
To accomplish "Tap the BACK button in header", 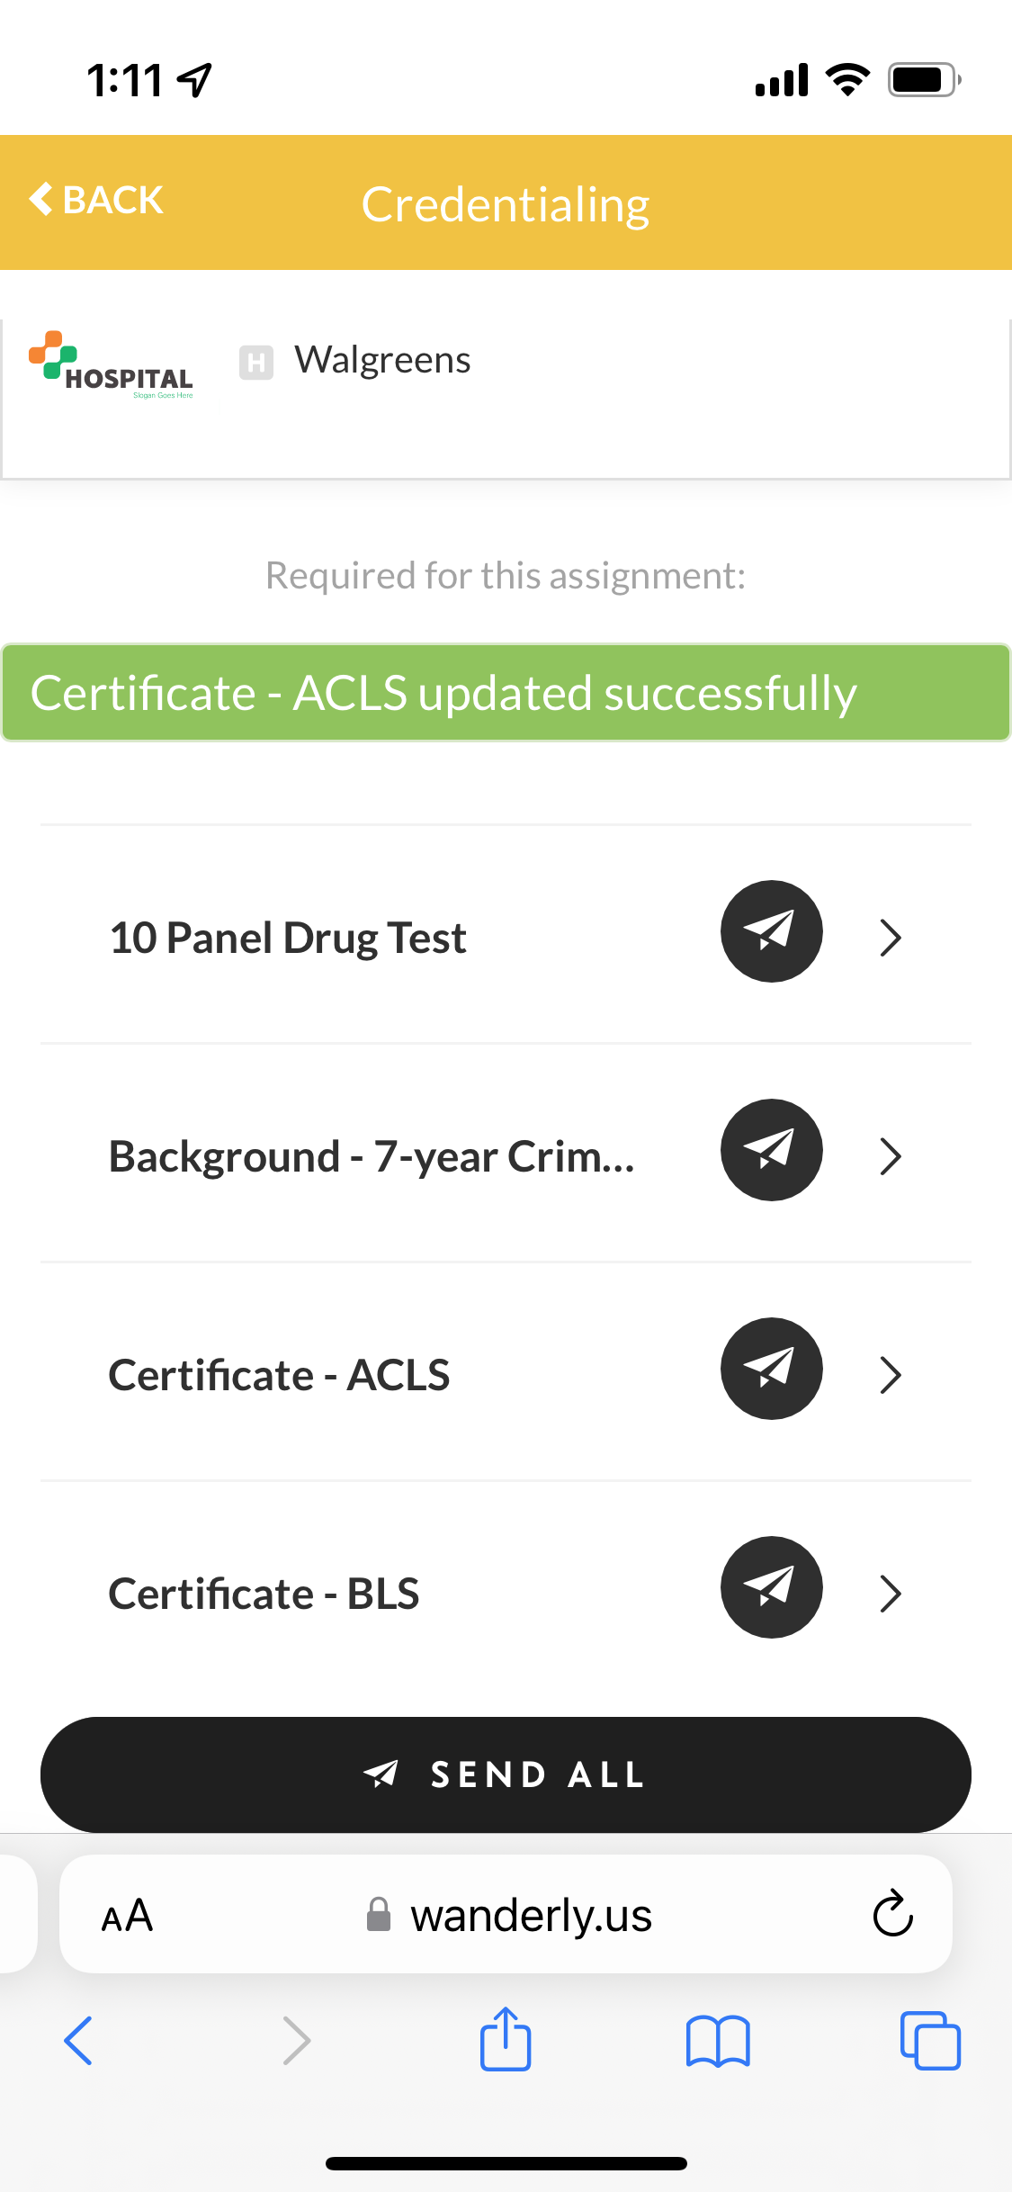I will pos(97,200).
